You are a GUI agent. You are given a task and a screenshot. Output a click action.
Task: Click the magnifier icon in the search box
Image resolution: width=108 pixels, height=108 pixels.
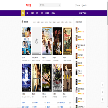coord(60,5)
